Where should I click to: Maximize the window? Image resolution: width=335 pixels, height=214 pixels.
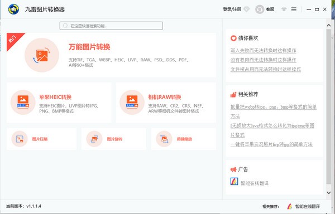pos(317,9)
